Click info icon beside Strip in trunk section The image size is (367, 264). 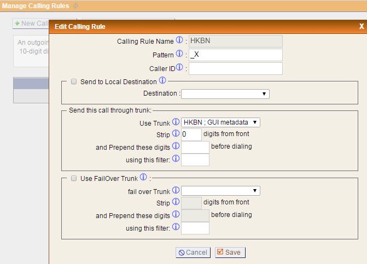[x=176, y=133]
